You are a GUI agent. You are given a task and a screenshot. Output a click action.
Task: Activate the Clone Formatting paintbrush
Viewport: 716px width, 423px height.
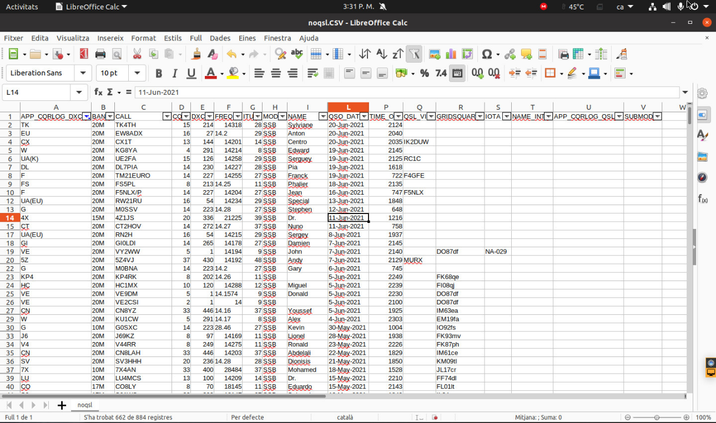pos(196,54)
